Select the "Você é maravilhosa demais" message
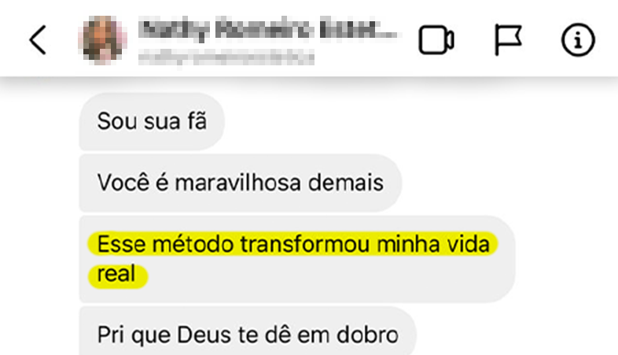Viewport: 618px width, 355px height. [241, 183]
